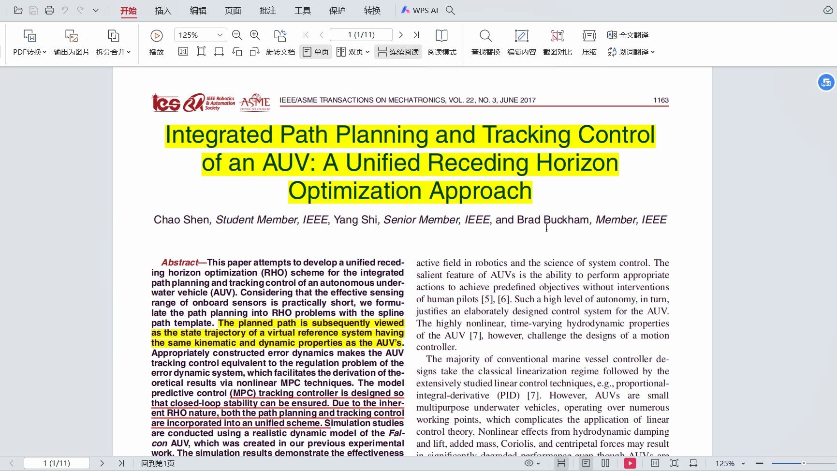Image resolution: width=837 pixels, height=471 pixels.
Task: Open 查找替换 find and replace
Action: (485, 43)
